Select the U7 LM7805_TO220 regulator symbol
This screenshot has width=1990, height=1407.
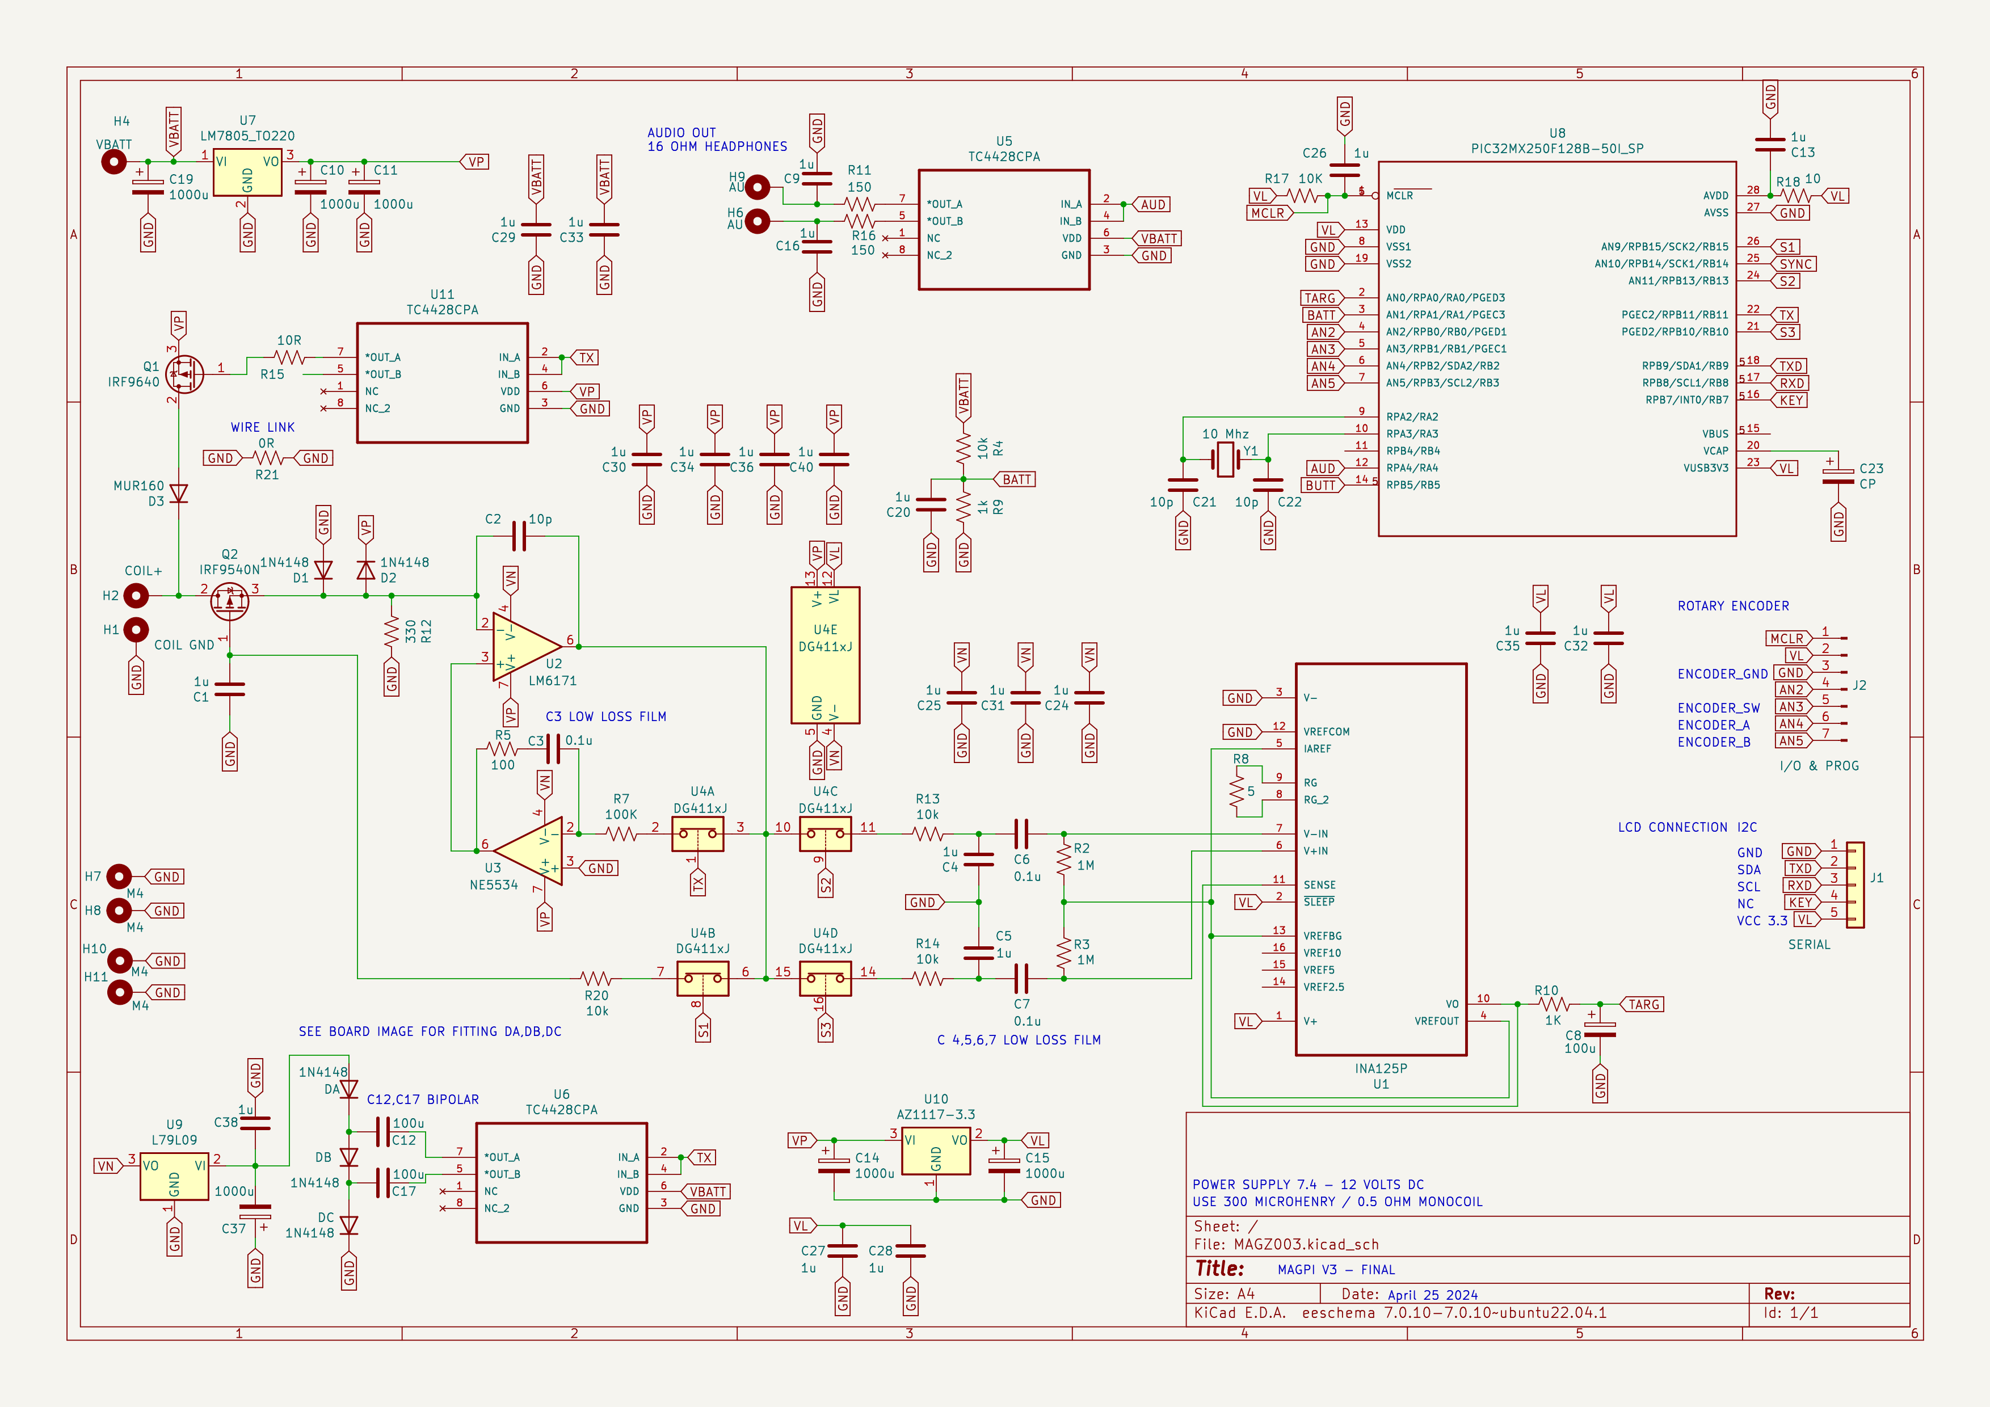tap(247, 173)
